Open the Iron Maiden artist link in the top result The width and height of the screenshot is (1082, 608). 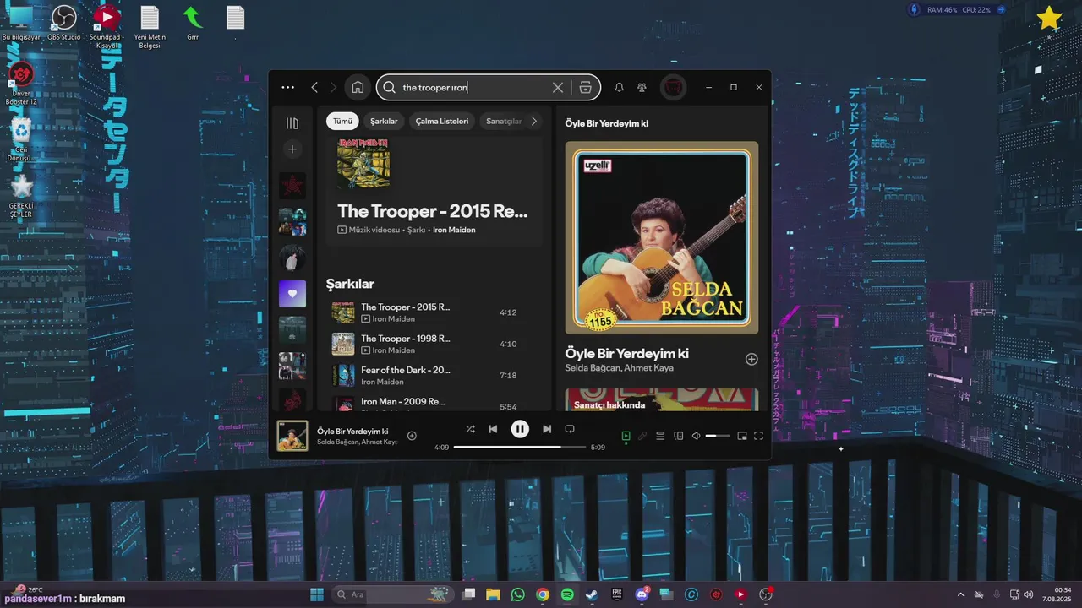454,230
